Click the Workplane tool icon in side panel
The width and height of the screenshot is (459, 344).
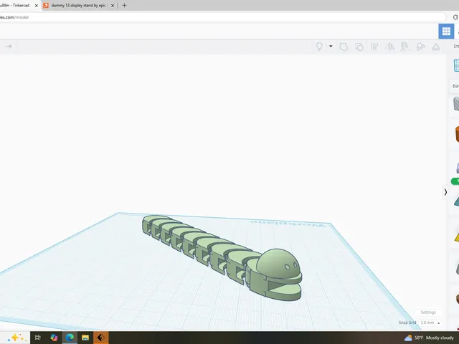click(456, 65)
